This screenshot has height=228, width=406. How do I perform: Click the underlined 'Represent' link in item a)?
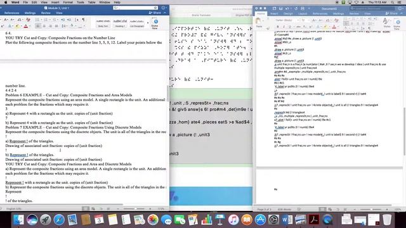click(x=18, y=141)
